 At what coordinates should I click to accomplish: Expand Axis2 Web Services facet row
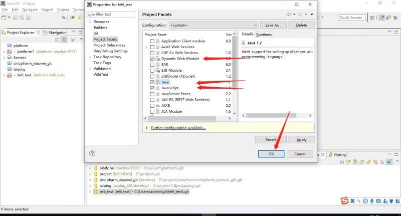(x=146, y=47)
